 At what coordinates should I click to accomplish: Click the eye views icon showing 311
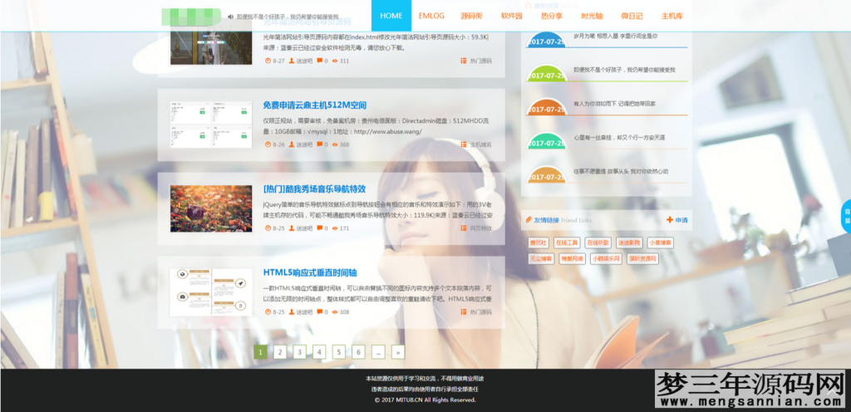(335, 61)
